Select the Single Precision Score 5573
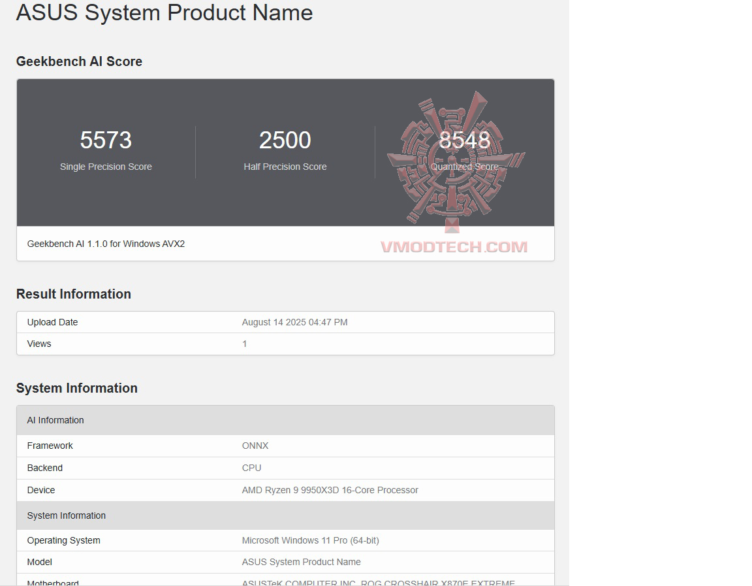 [106, 140]
